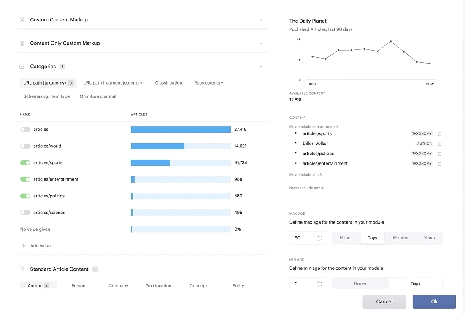Switch to URL path fragment (category) tab
The width and height of the screenshot is (465, 314).
[x=114, y=83]
